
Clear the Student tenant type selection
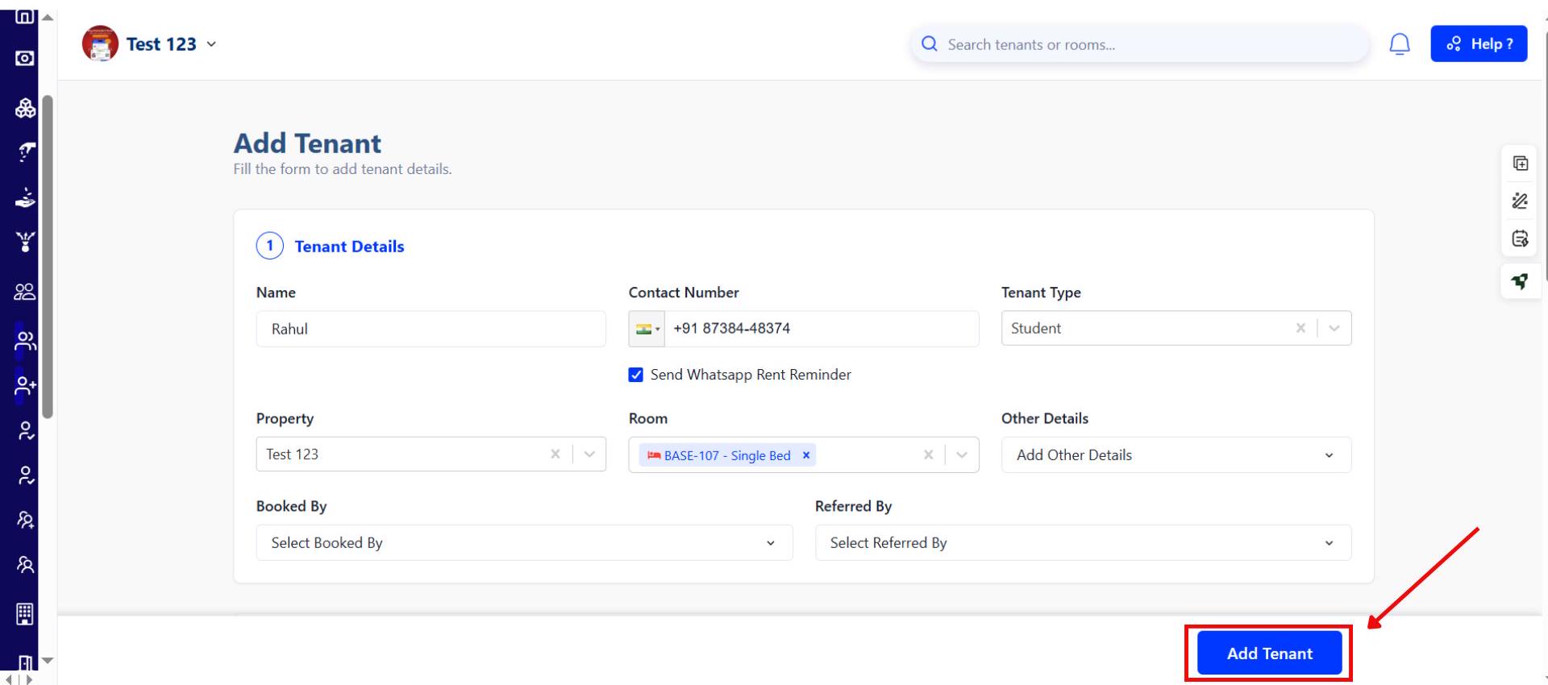pos(1300,328)
